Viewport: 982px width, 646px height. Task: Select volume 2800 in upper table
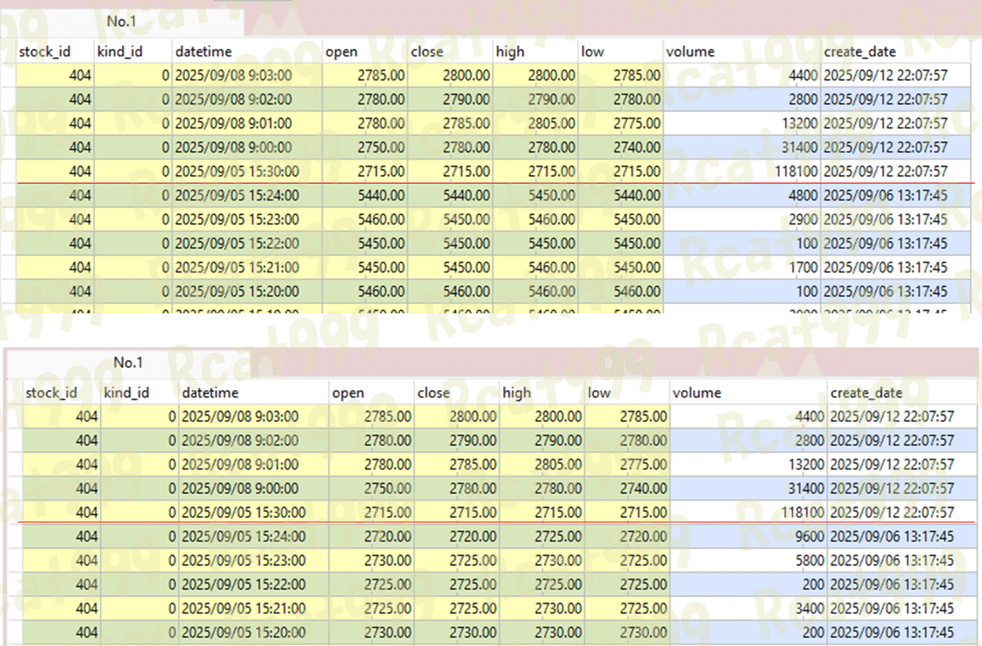pyautogui.click(x=741, y=99)
